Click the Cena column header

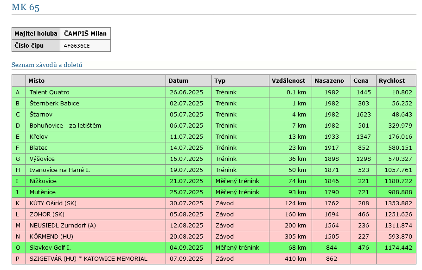pyautogui.click(x=361, y=81)
